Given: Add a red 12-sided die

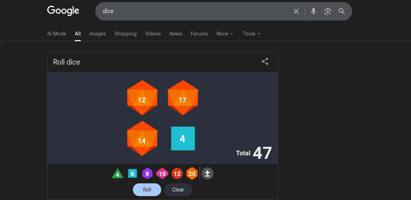Looking at the screenshot, I should coord(177,173).
